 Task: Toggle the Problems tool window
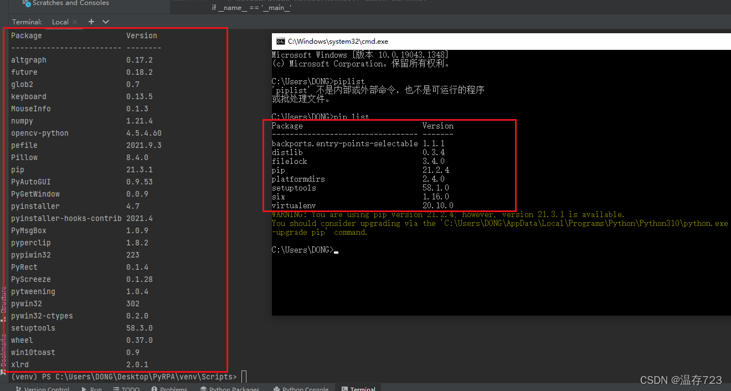(170, 388)
